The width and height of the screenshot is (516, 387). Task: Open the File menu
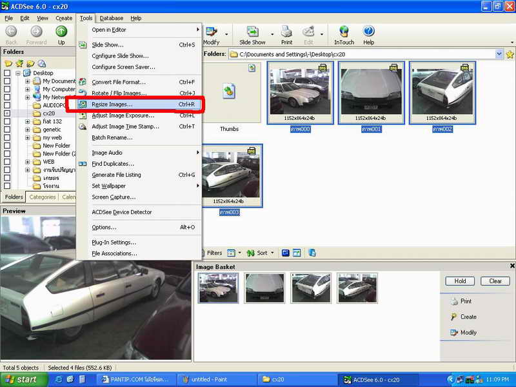coord(9,18)
